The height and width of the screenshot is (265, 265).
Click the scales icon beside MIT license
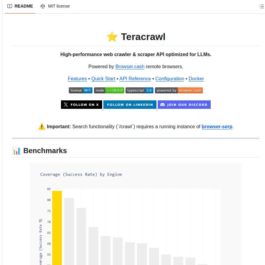pyautogui.click(x=42, y=6)
